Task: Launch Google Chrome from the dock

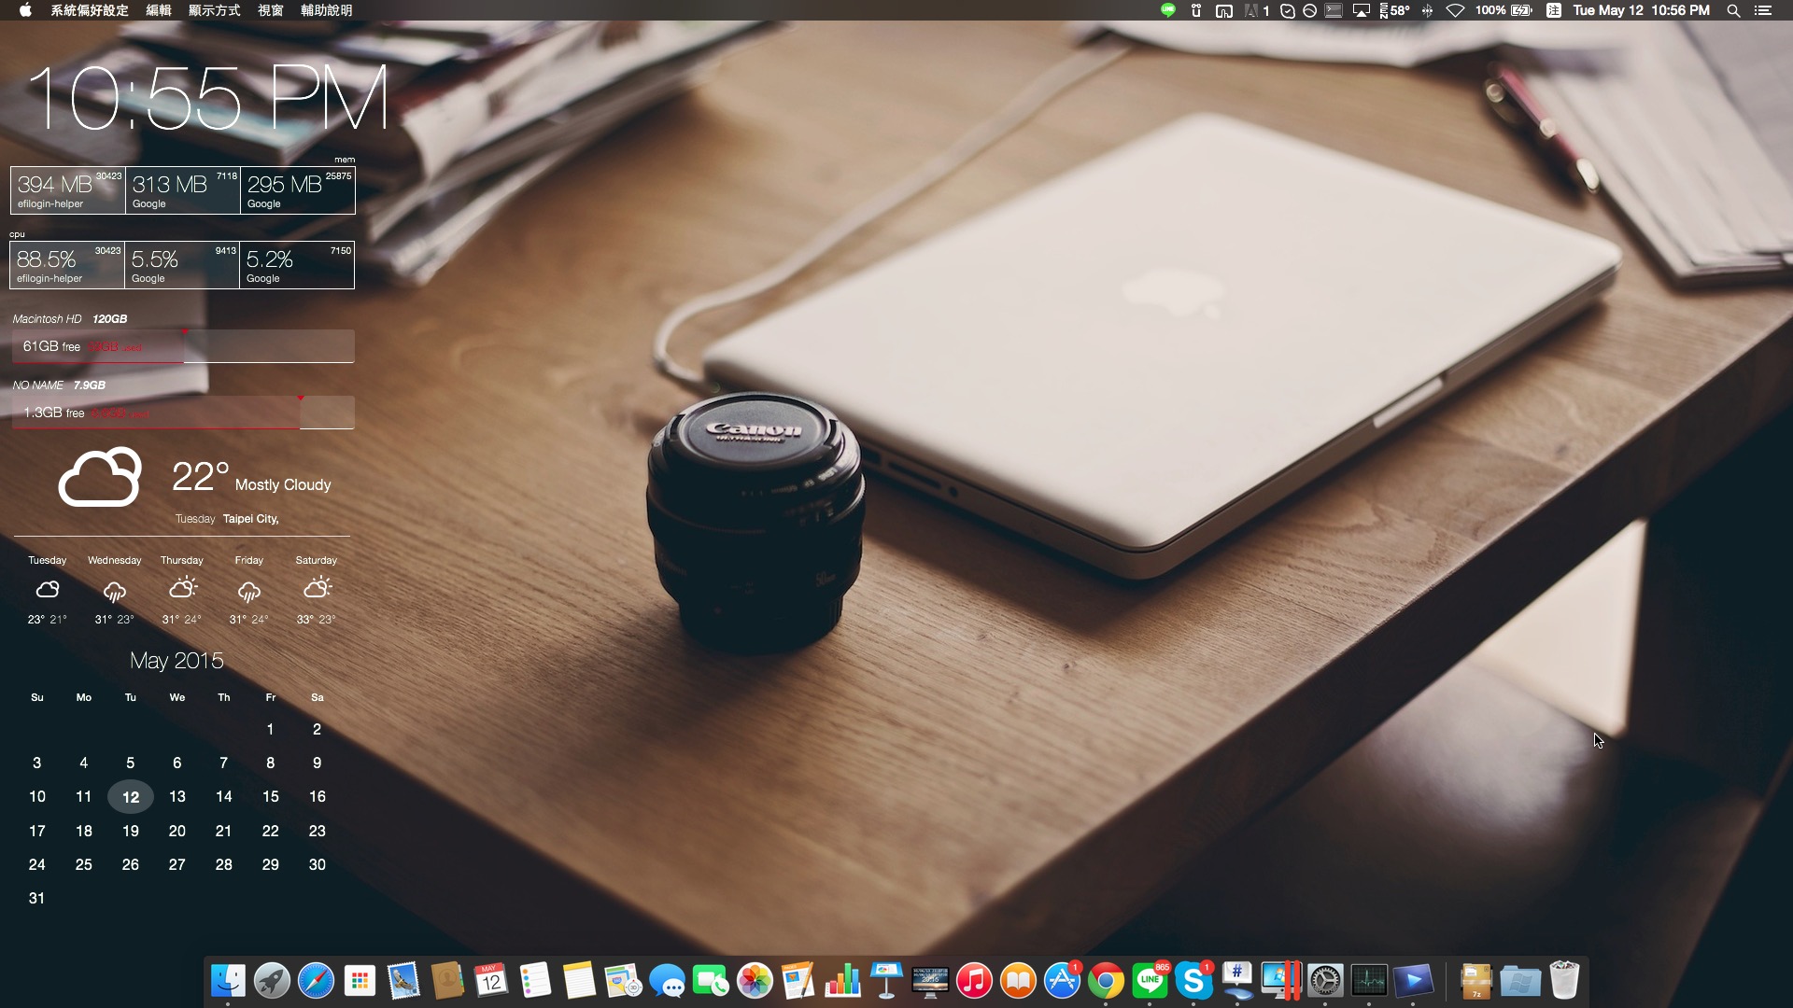Action: coord(1106,981)
